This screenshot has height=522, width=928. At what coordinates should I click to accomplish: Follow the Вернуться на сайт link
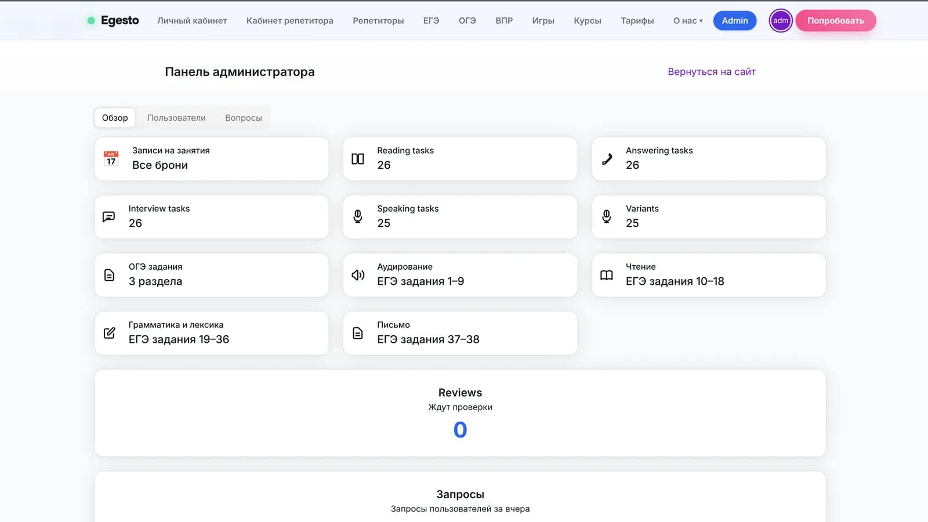click(712, 72)
